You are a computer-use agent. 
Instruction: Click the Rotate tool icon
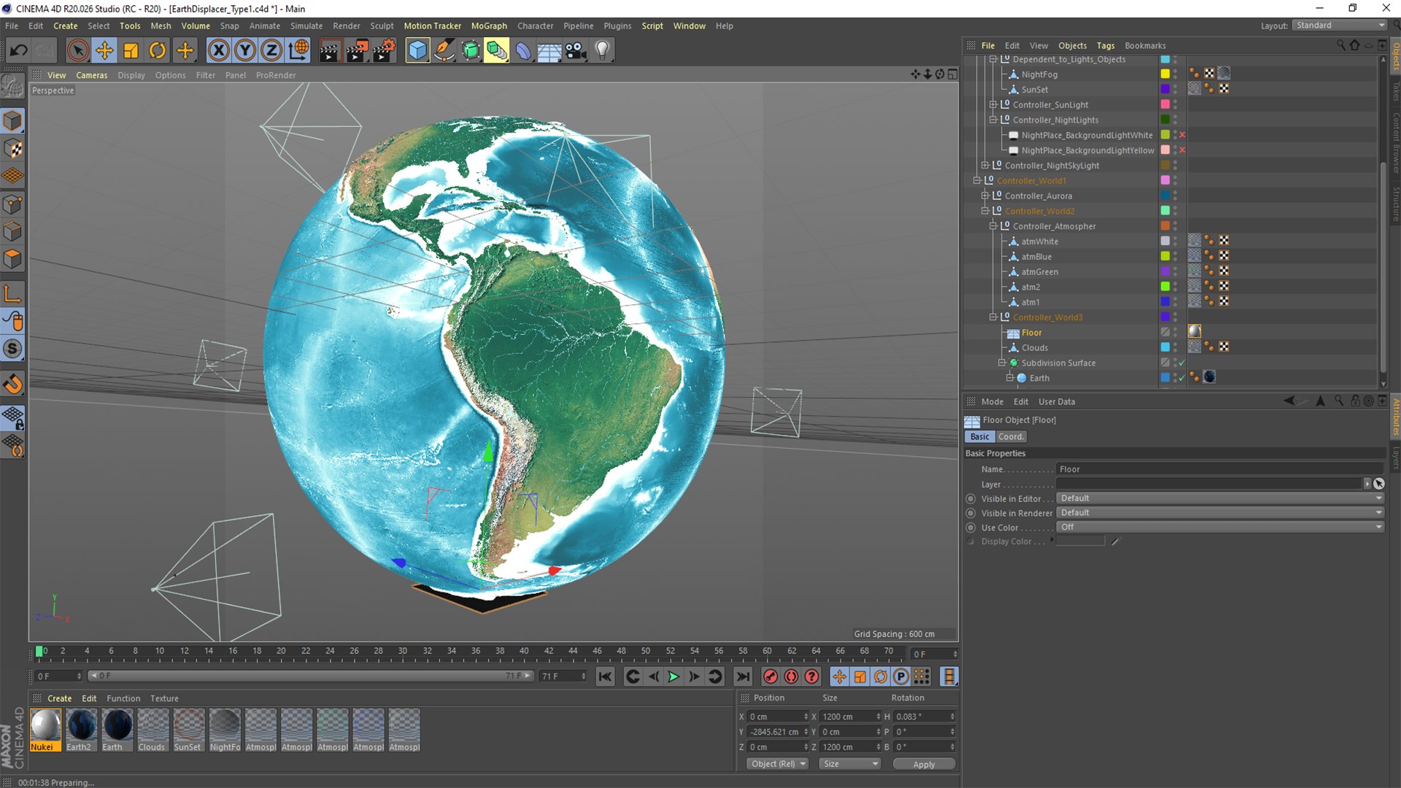(x=157, y=50)
